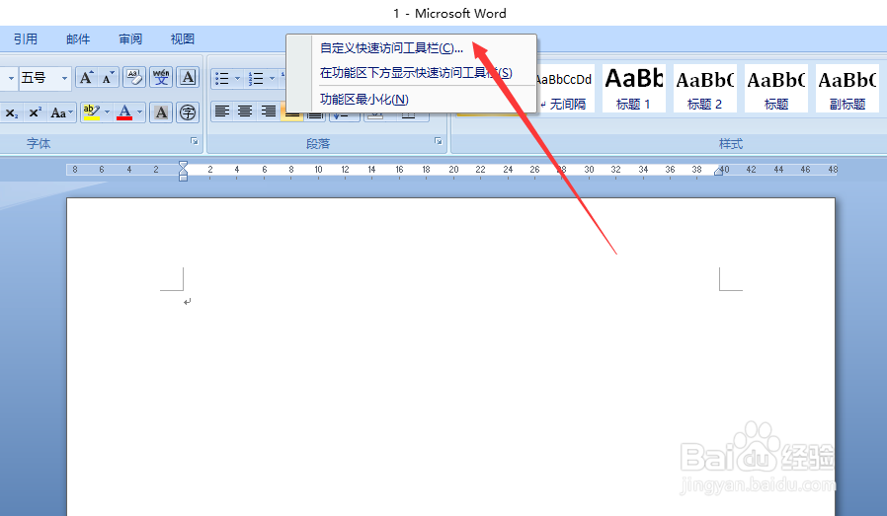The width and height of the screenshot is (887, 516).
Task: Apply Character Border to text
Action: point(188,77)
